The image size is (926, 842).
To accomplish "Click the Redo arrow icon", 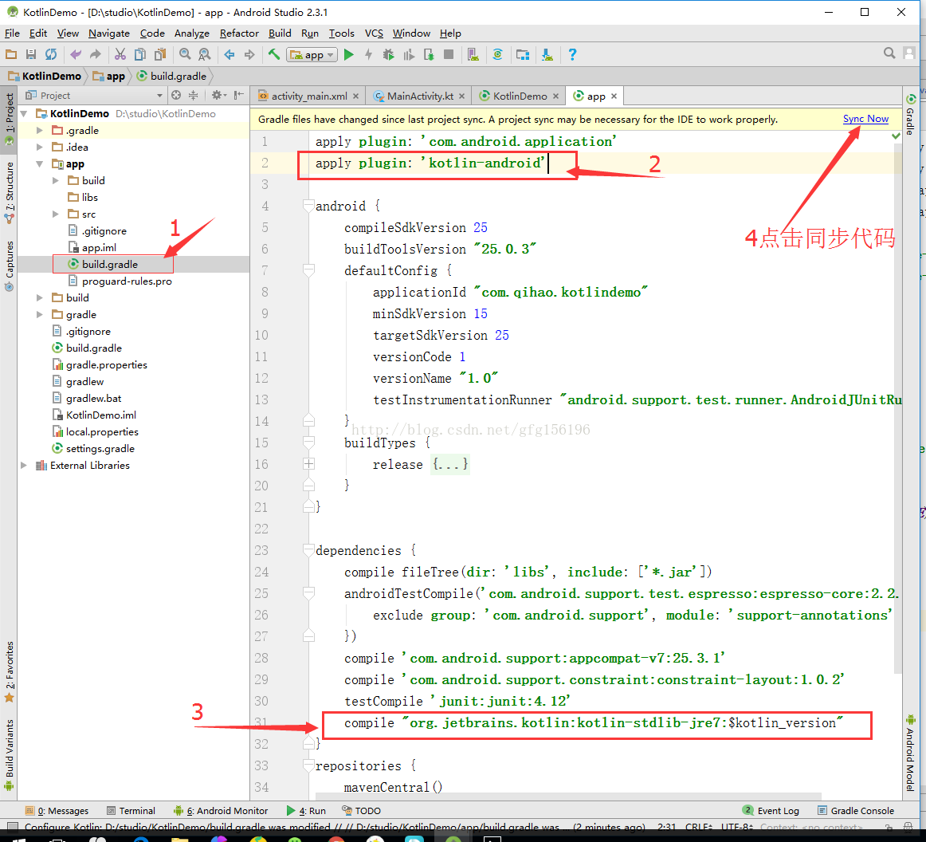I will point(96,54).
